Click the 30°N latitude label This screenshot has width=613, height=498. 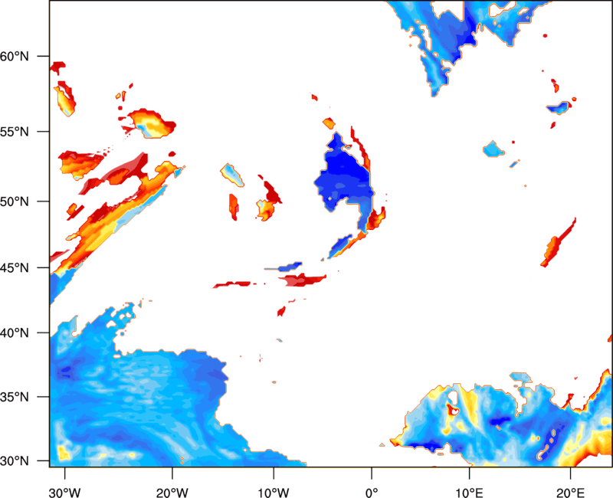point(15,461)
